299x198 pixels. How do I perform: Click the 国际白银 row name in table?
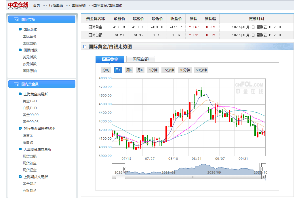[95, 35]
